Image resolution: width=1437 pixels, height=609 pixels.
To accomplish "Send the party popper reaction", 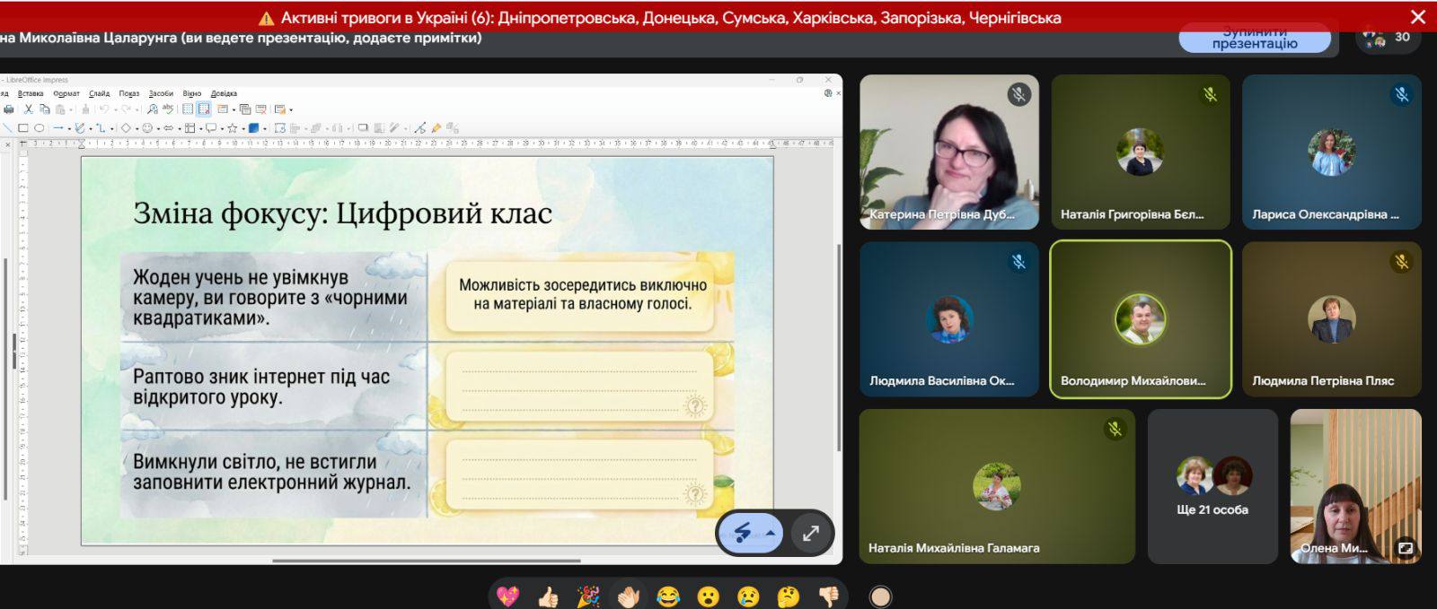I will click(587, 596).
